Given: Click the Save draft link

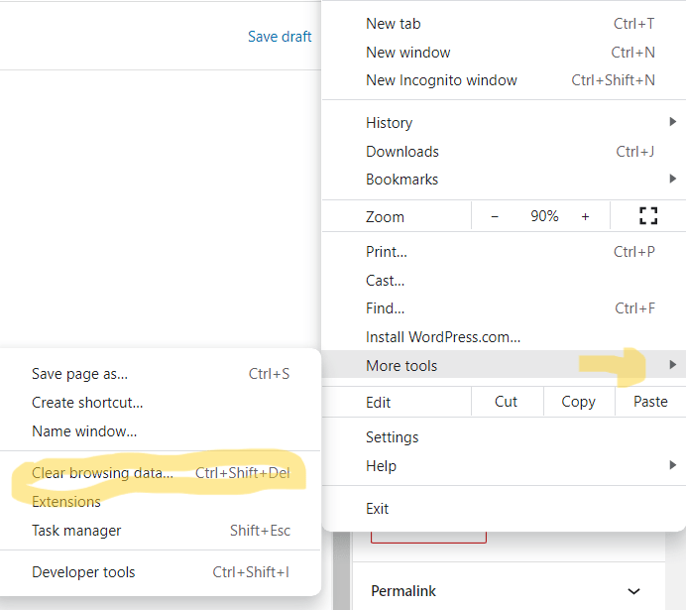Looking at the screenshot, I should [x=280, y=37].
